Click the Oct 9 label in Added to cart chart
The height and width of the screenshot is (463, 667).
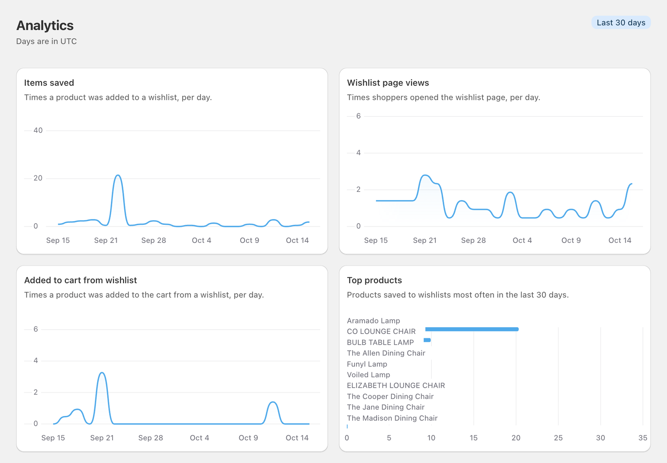click(x=248, y=438)
